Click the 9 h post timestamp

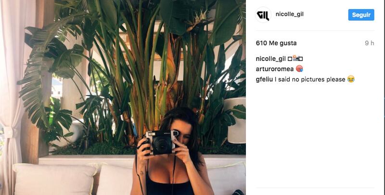(369, 43)
